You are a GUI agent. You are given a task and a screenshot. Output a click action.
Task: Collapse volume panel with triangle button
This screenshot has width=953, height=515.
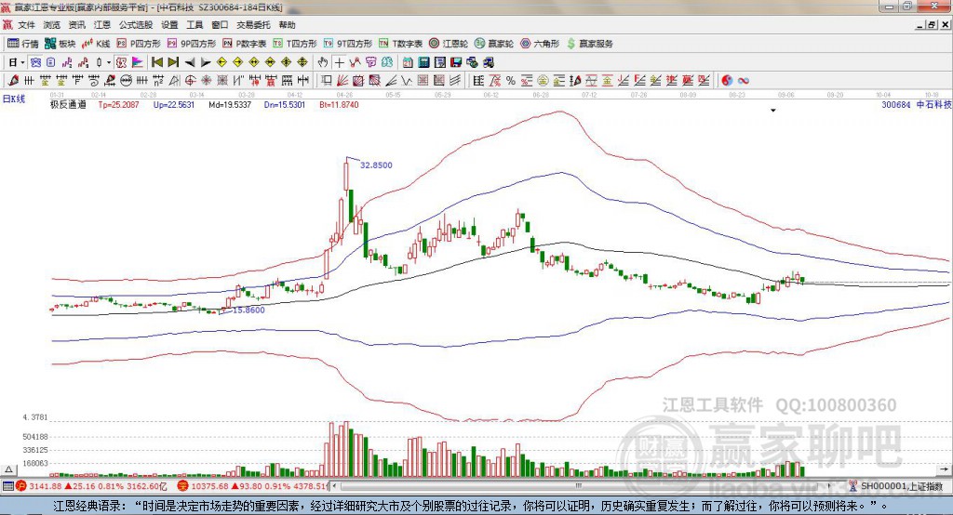point(8,469)
